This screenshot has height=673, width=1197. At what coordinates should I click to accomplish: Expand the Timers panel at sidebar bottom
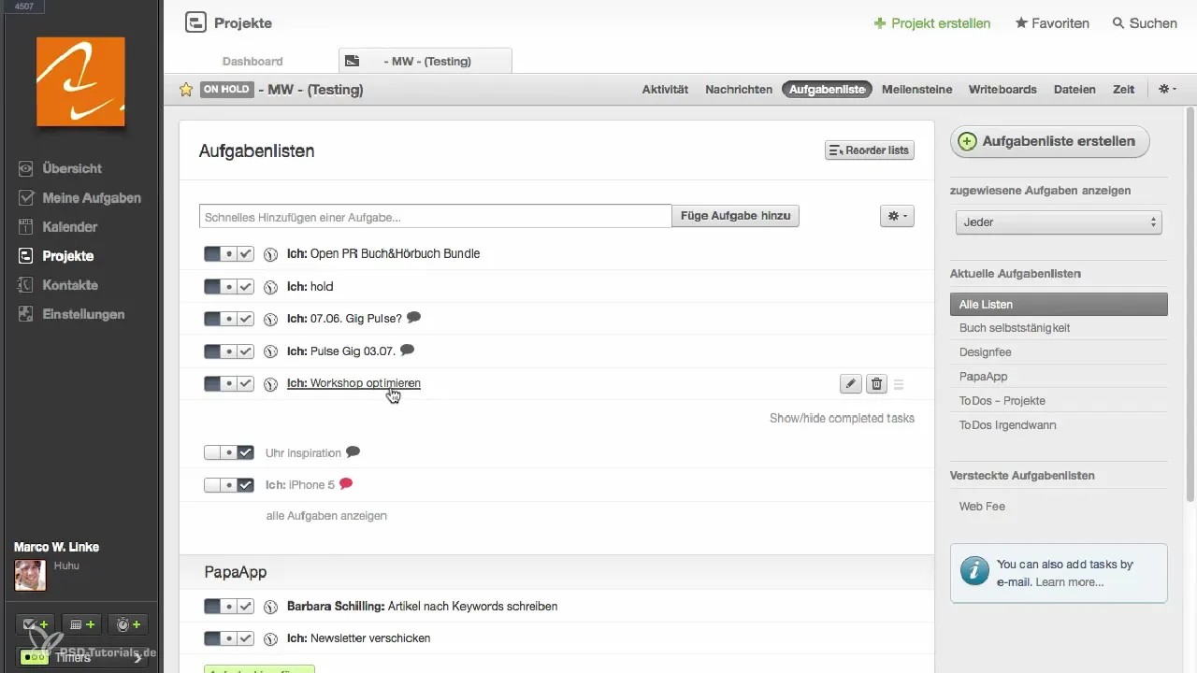click(82, 657)
